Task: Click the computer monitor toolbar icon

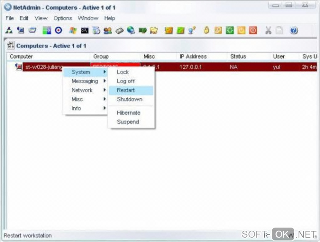Action: tap(21, 30)
